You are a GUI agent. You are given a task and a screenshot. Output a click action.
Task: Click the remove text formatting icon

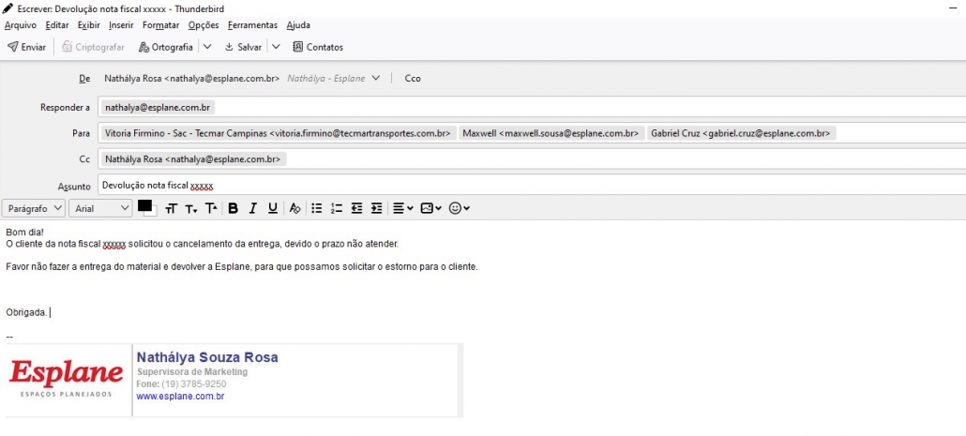294,208
